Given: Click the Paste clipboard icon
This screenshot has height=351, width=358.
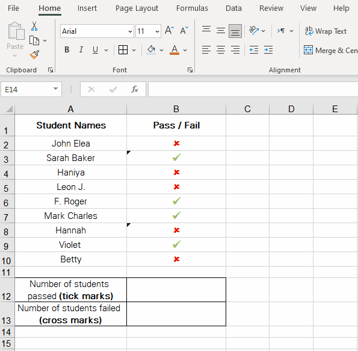Looking at the screenshot, I should [x=16, y=31].
